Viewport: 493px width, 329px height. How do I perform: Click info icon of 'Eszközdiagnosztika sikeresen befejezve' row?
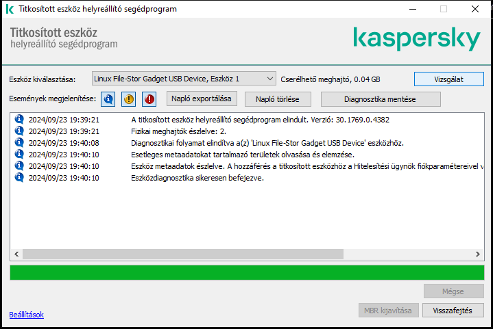pos(19,177)
